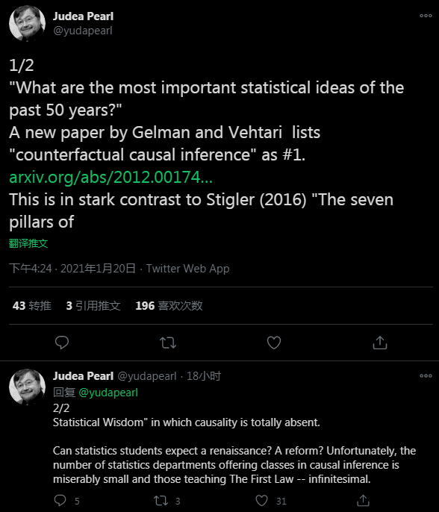Open more options for main tweet
439x512 pixels.
pyautogui.click(x=426, y=16)
